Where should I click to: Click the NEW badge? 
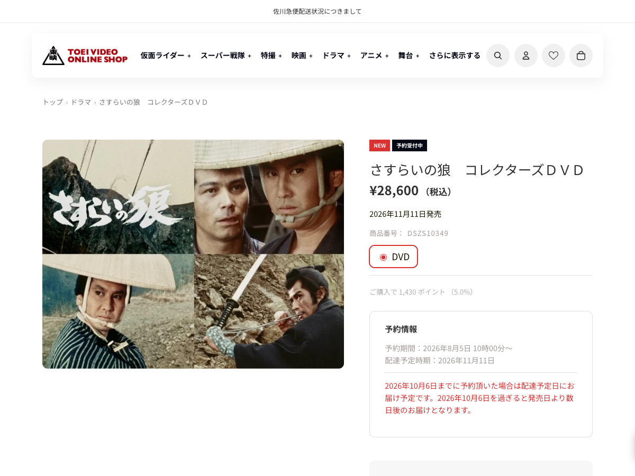379,145
